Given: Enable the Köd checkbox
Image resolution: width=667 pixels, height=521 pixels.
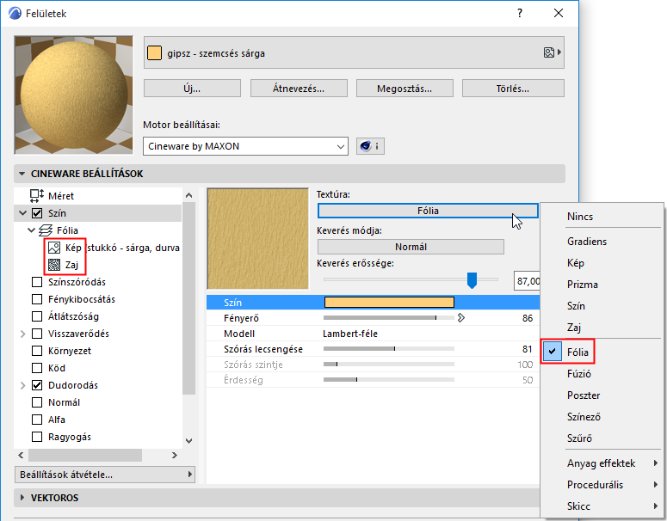Looking at the screenshot, I should click(x=37, y=368).
